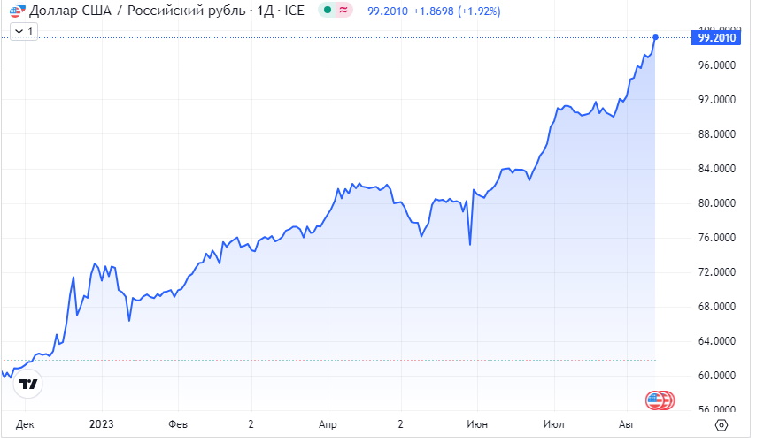Click the Апр label on time axis

coord(328,424)
